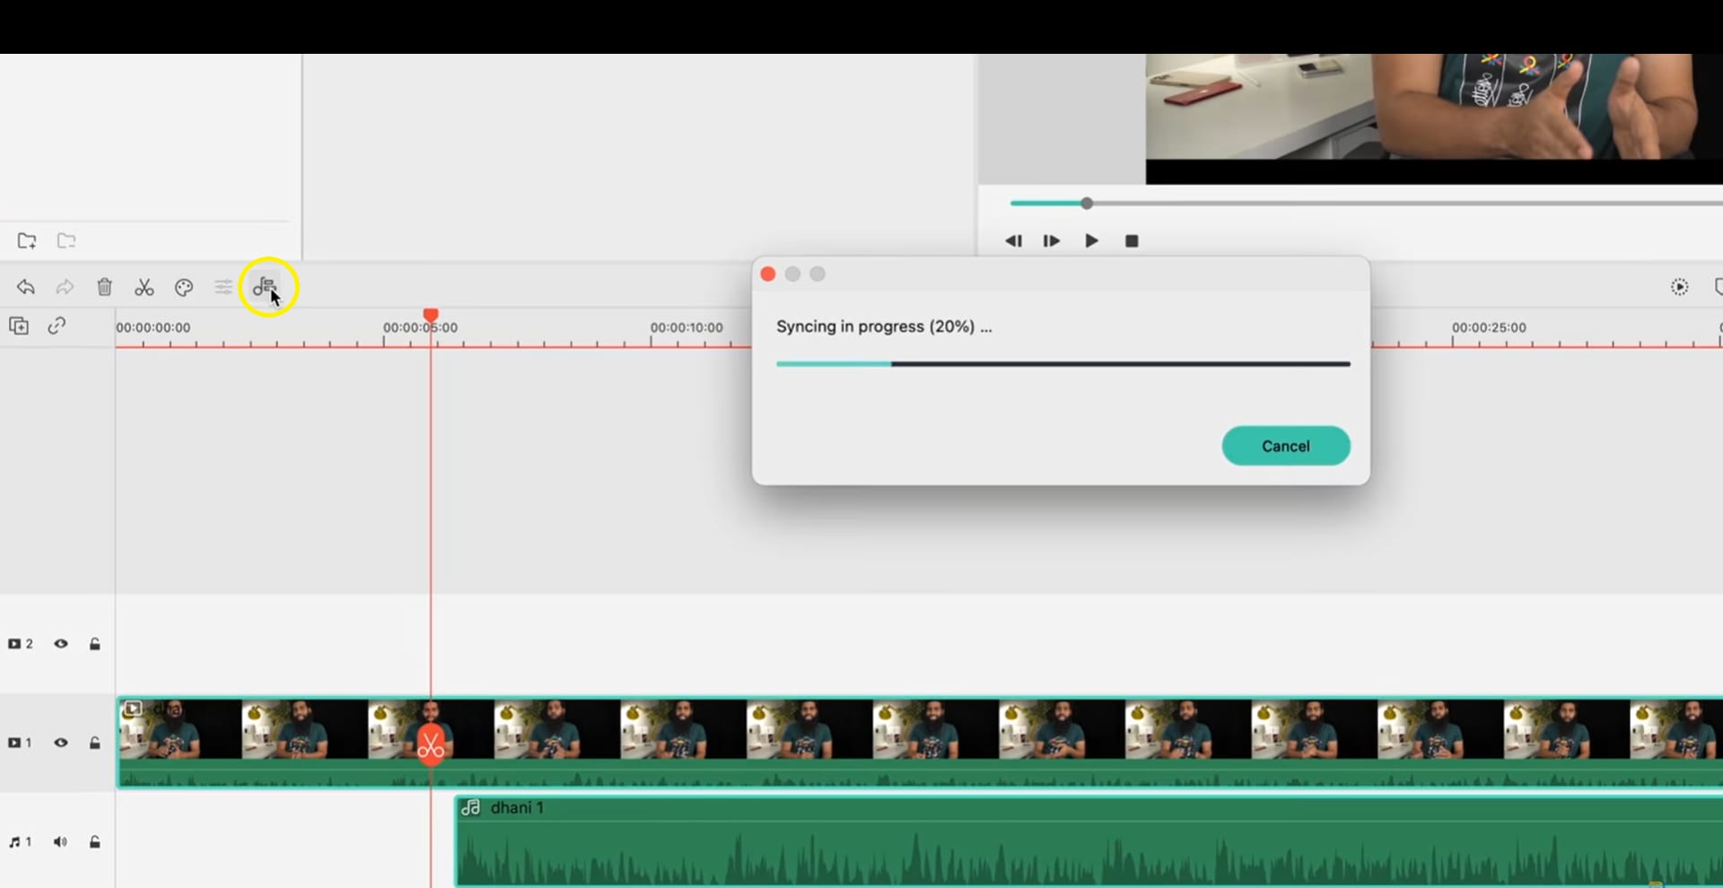This screenshot has height=888, width=1723.
Task: Close the syncing dialog with red button
Action: [x=768, y=274]
